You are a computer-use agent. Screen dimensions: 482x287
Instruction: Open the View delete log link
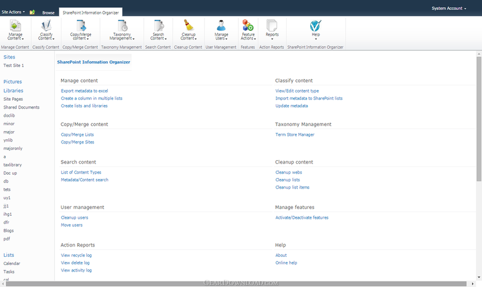75,263
